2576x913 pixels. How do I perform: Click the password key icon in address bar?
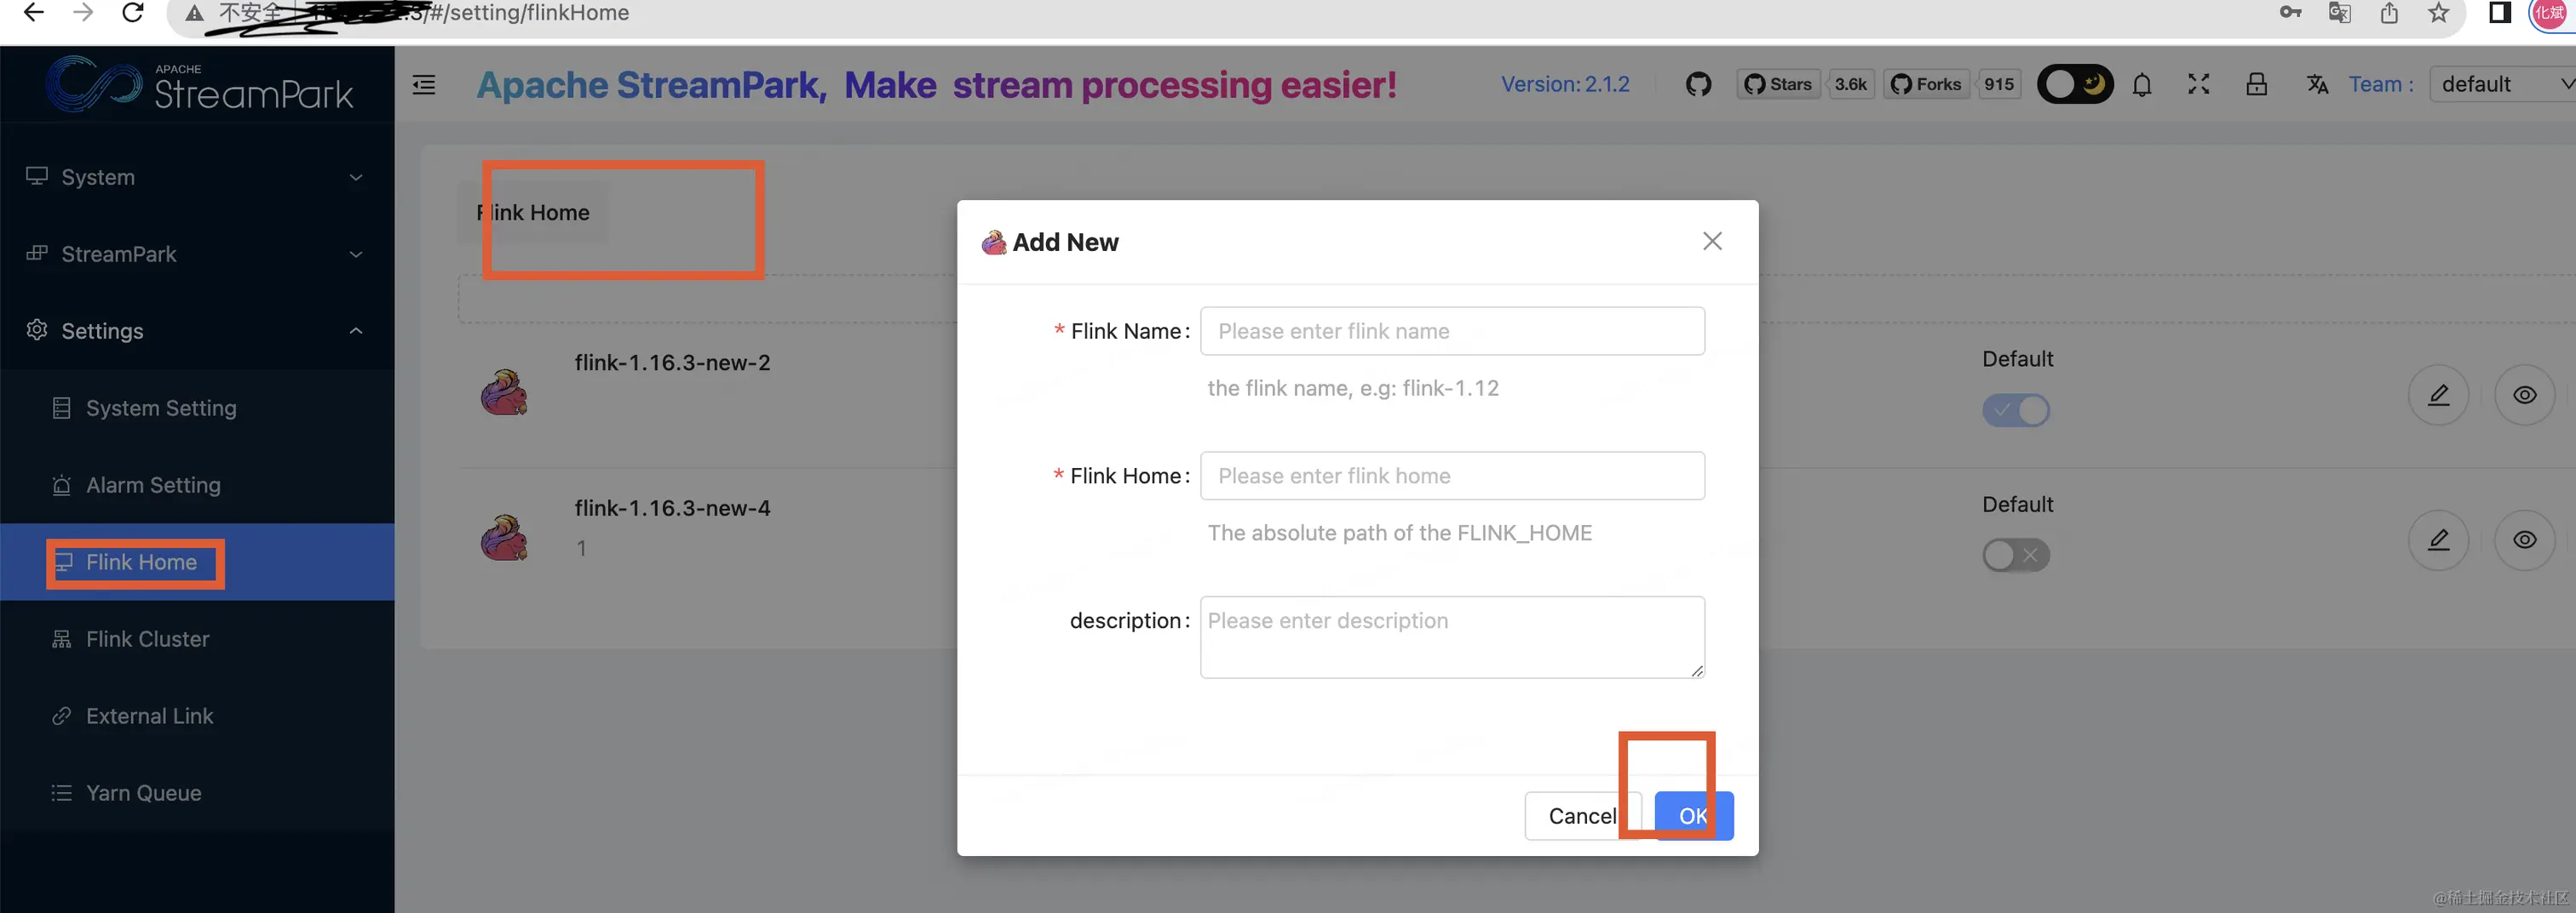[x=2290, y=13]
